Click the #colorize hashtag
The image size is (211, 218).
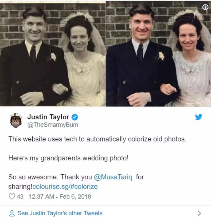pos(84,187)
